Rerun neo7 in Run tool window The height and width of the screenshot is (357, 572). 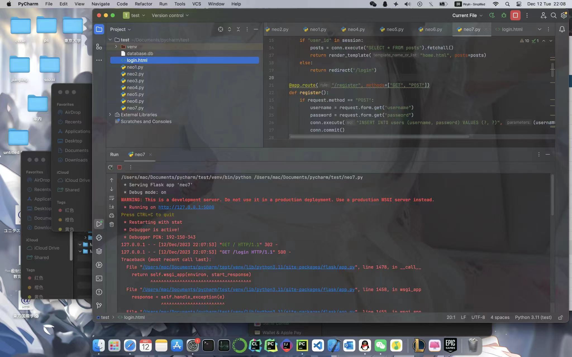click(x=111, y=167)
